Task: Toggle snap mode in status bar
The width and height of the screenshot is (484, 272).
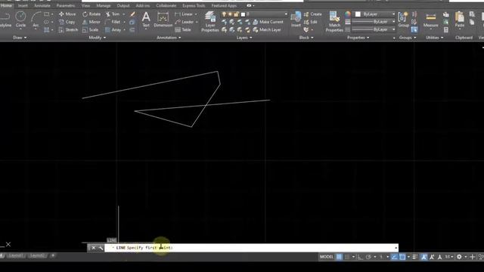Action: tap(347, 257)
